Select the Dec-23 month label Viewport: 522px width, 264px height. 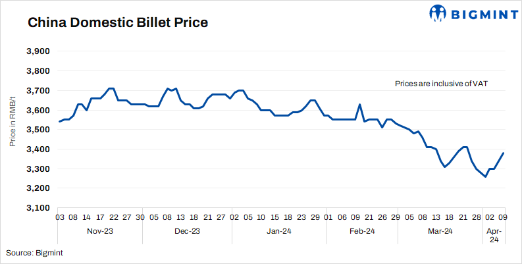coord(187,231)
